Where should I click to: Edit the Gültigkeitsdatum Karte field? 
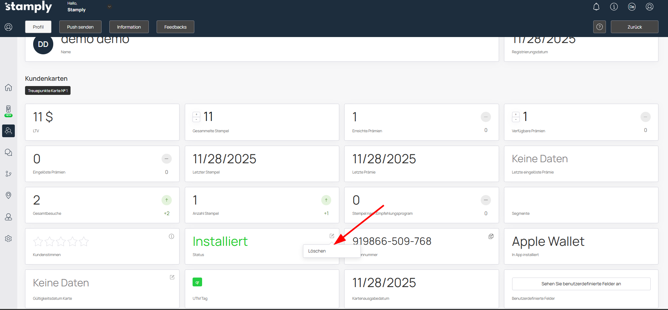point(172,277)
